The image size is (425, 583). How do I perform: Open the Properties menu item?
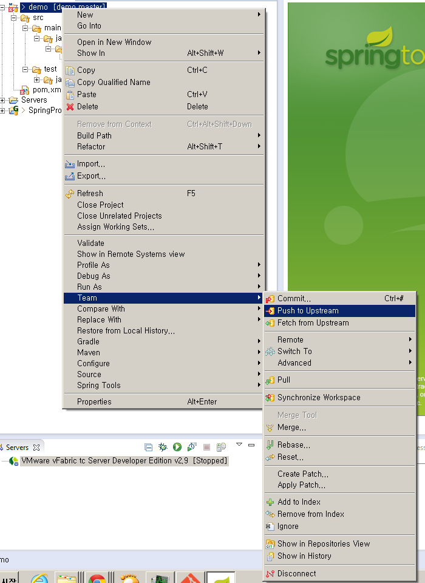pos(94,401)
